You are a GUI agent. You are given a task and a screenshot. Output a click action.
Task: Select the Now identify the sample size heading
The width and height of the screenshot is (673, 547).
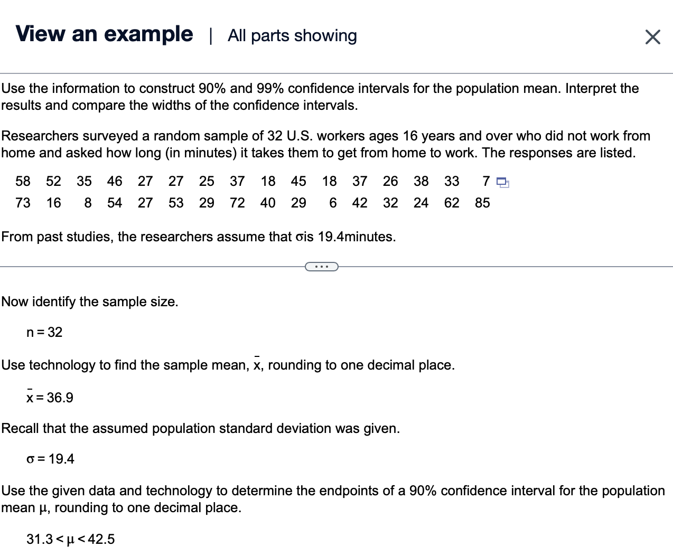[x=89, y=301]
